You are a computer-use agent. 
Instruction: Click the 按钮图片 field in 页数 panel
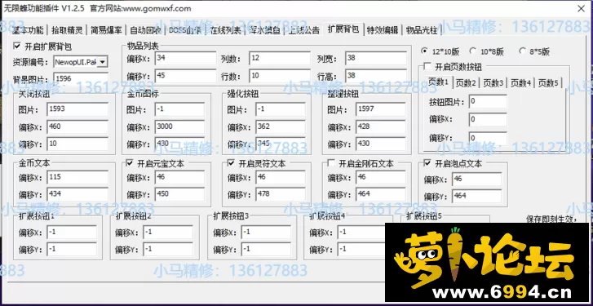[488, 102]
